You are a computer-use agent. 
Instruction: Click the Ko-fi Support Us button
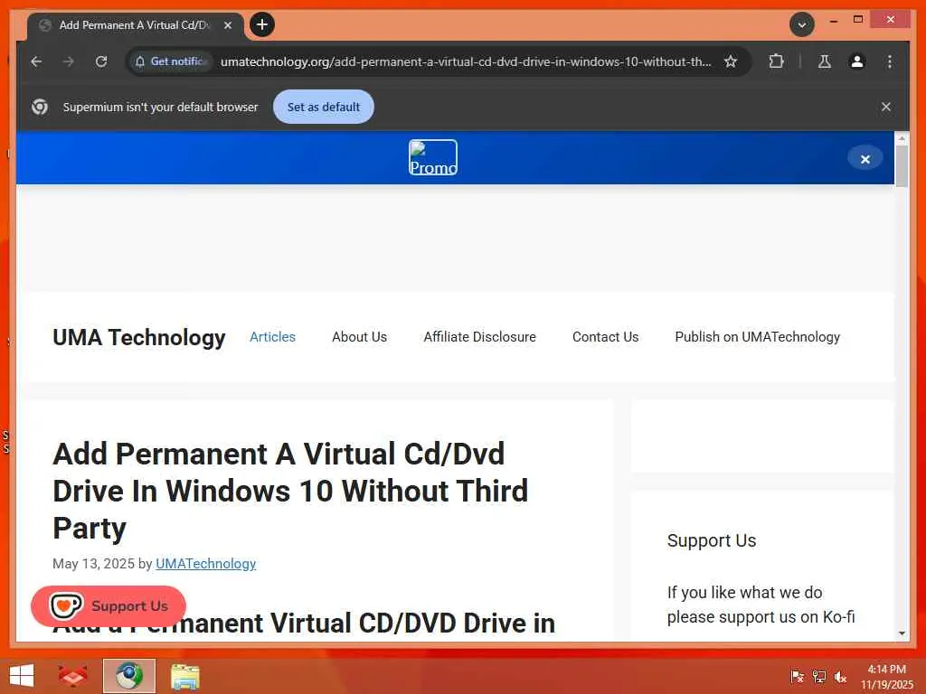(109, 606)
